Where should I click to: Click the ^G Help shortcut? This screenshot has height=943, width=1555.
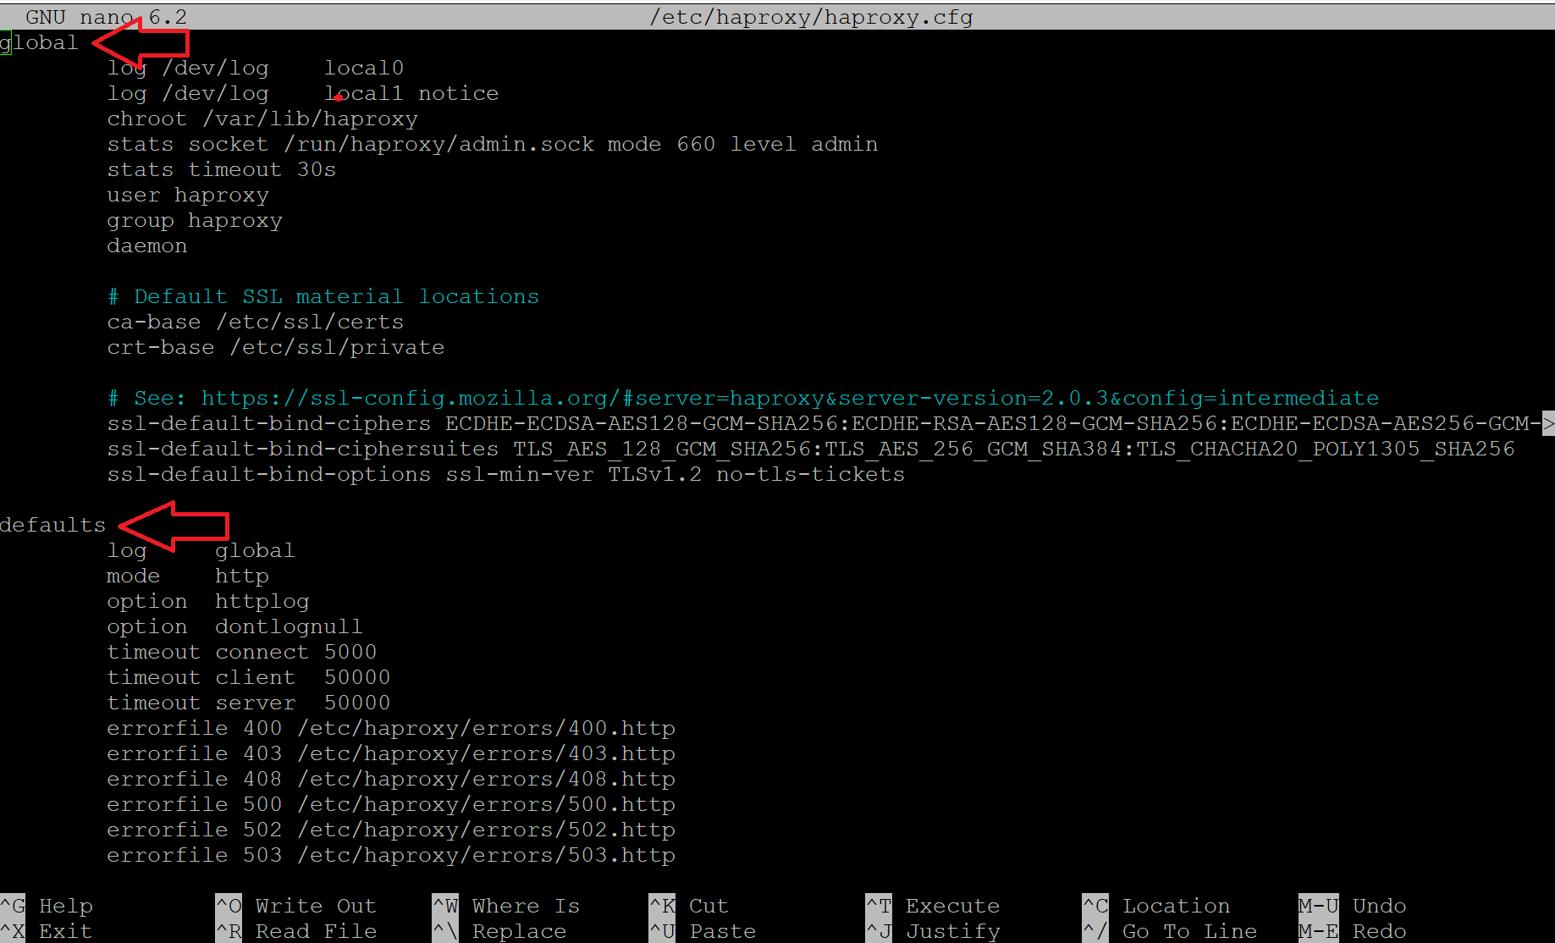click(47, 906)
